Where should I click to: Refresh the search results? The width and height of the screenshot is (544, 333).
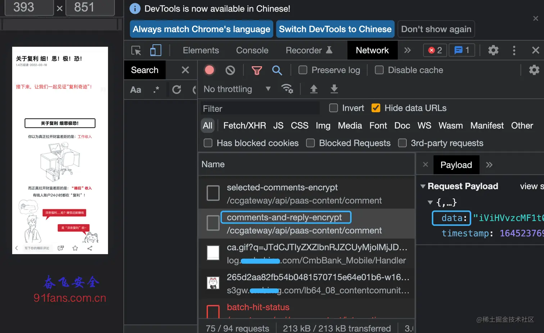[x=177, y=90]
